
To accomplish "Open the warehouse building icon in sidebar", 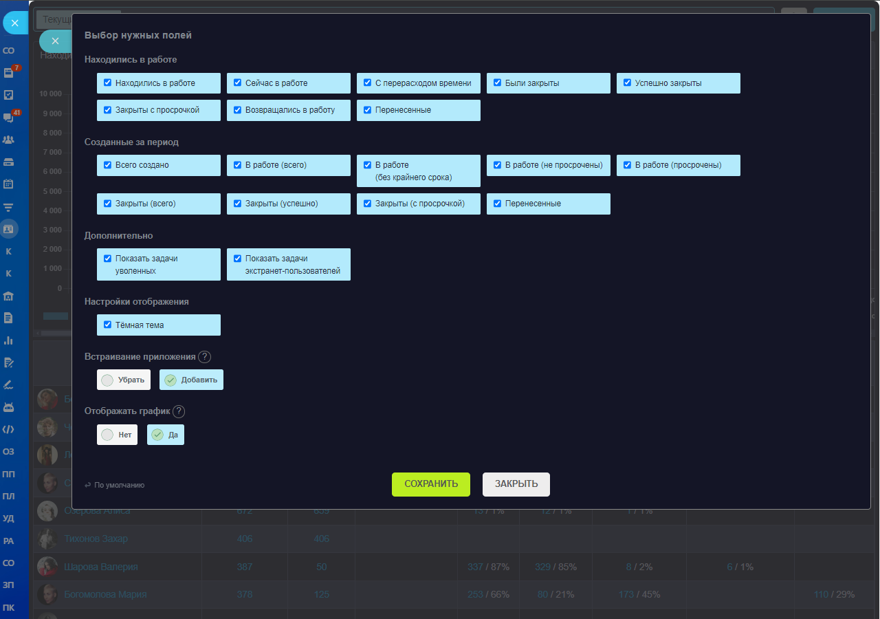I will click(x=9, y=296).
